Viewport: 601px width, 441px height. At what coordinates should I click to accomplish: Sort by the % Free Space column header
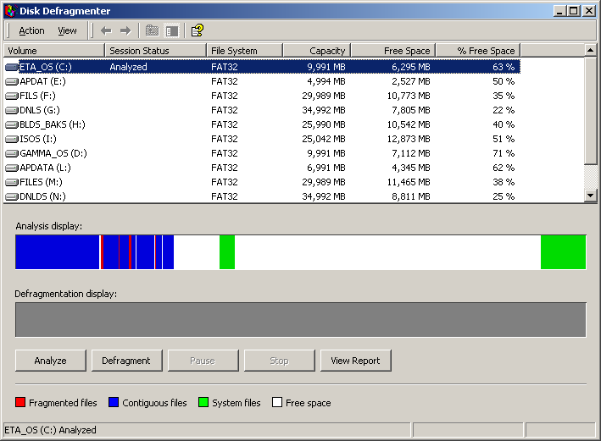pyautogui.click(x=478, y=51)
